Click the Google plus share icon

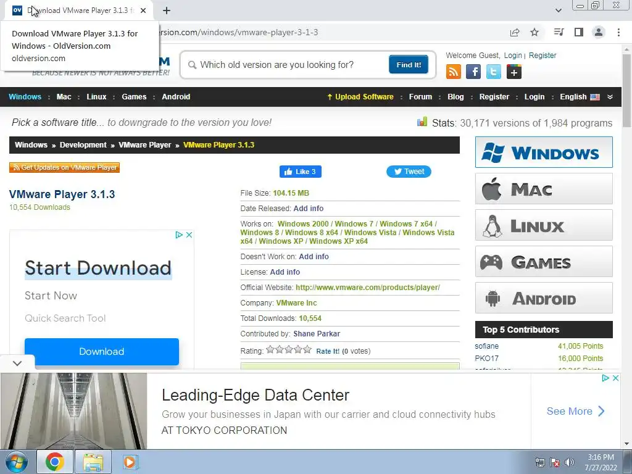[514, 72]
